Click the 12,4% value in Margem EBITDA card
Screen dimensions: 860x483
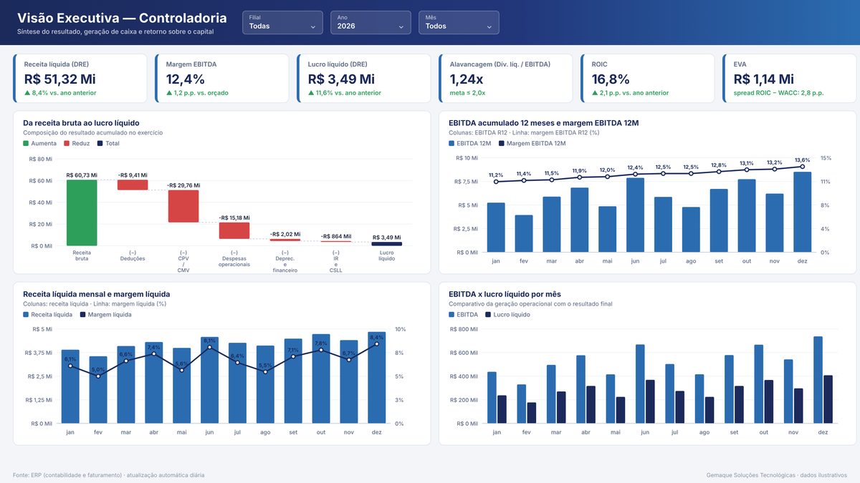click(186, 79)
